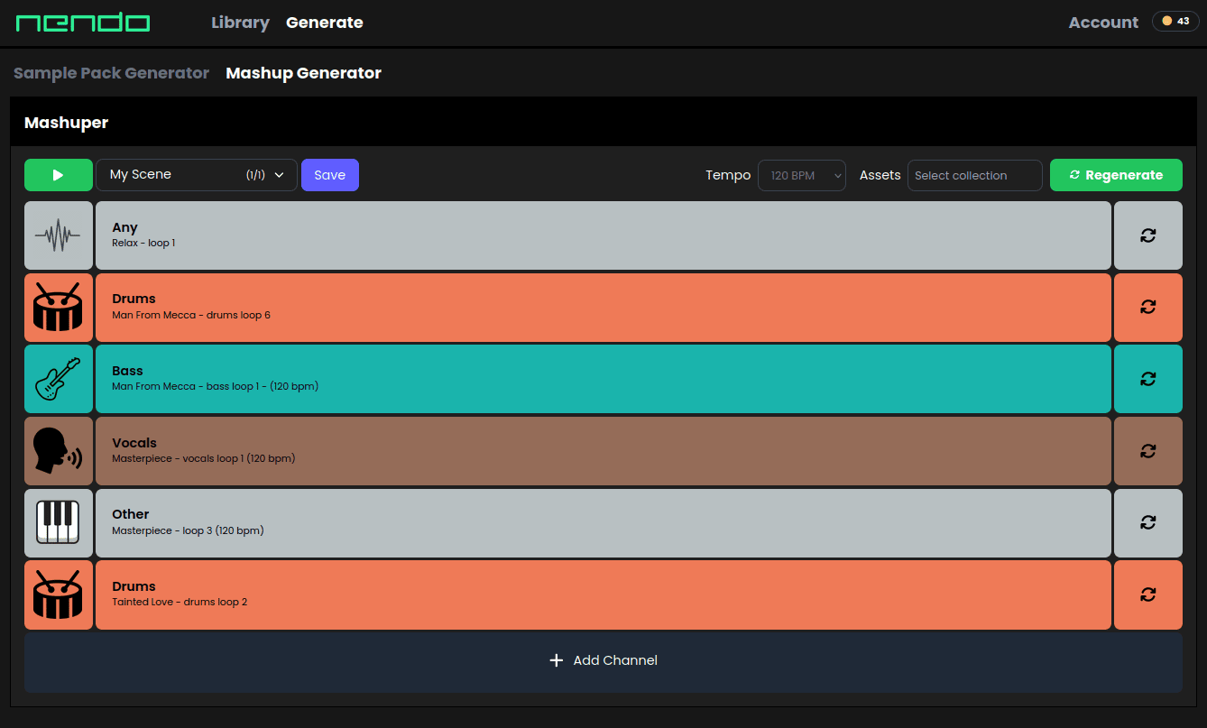This screenshot has width=1207, height=728.
Task: Open the Account menu
Action: pos(1103,23)
